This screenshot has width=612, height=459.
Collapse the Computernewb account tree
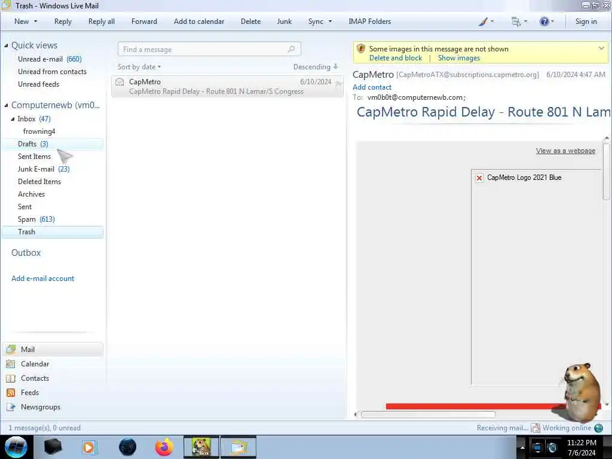pyautogui.click(x=6, y=105)
